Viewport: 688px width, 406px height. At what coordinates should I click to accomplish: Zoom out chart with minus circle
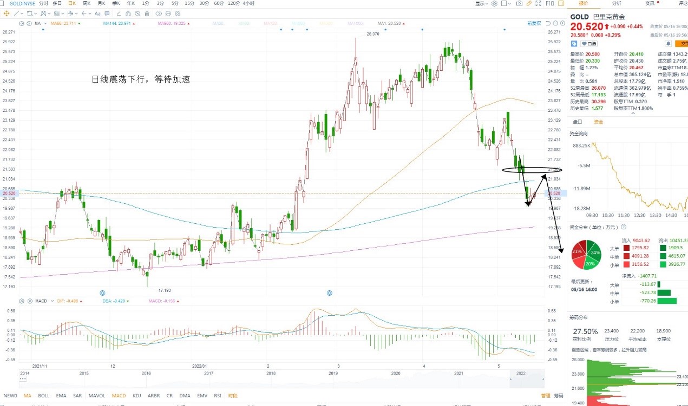tap(555, 23)
